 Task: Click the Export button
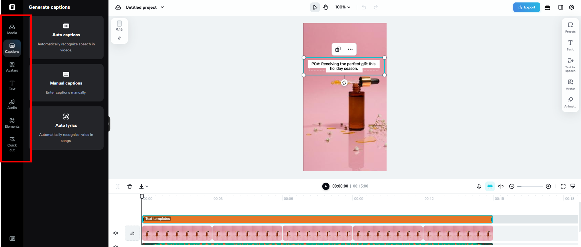[x=526, y=7]
